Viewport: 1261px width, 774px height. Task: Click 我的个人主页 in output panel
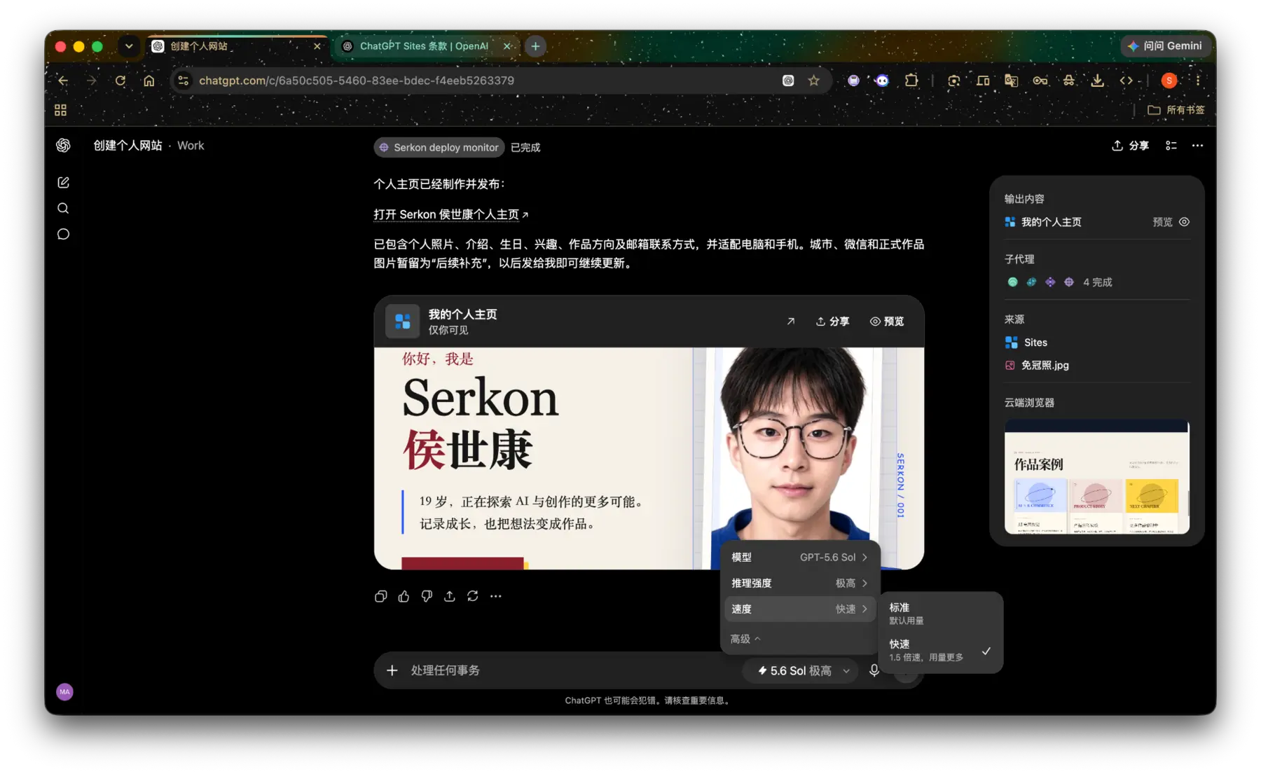click(1051, 222)
